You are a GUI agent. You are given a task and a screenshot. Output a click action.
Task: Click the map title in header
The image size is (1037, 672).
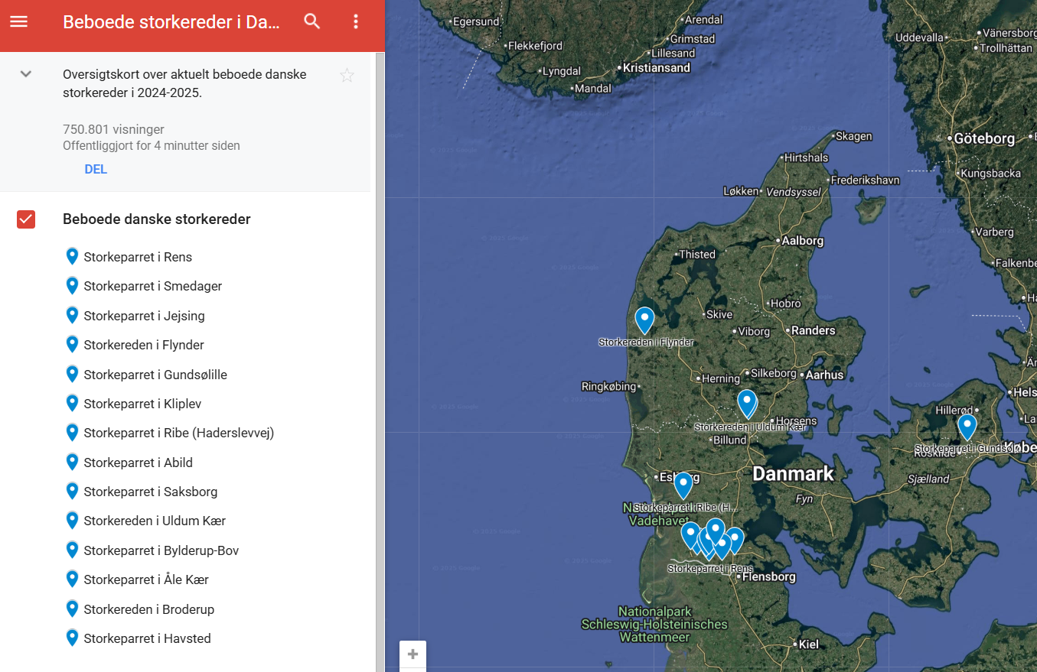pyautogui.click(x=171, y=22)
